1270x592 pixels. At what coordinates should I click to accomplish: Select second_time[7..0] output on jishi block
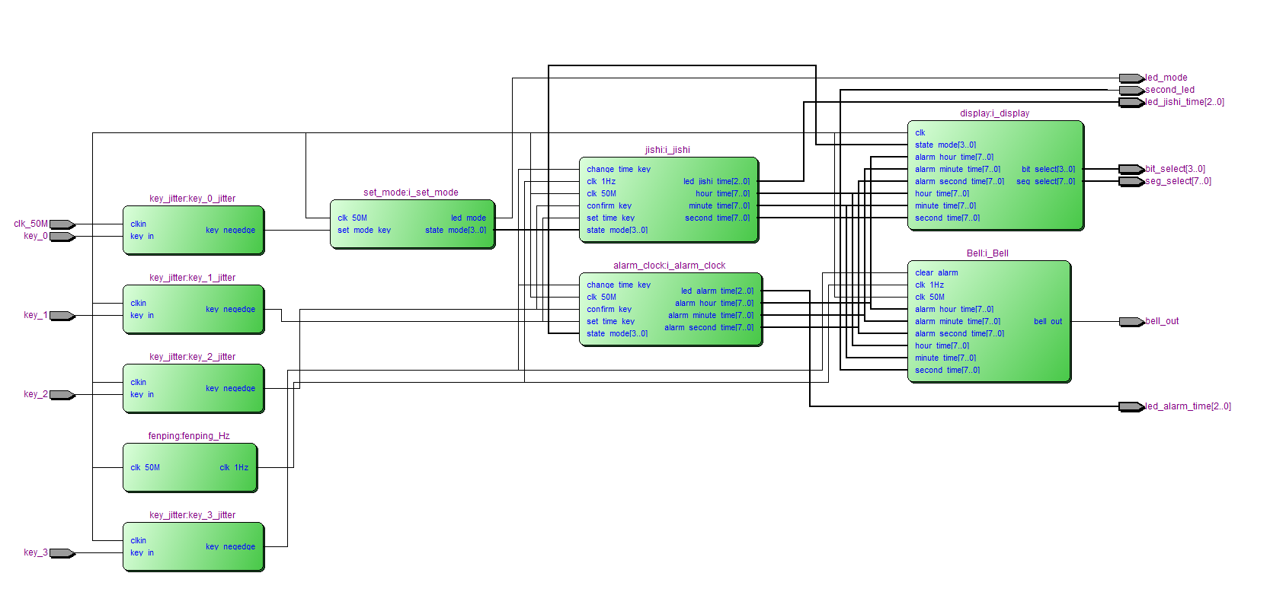tap(717, 218)
